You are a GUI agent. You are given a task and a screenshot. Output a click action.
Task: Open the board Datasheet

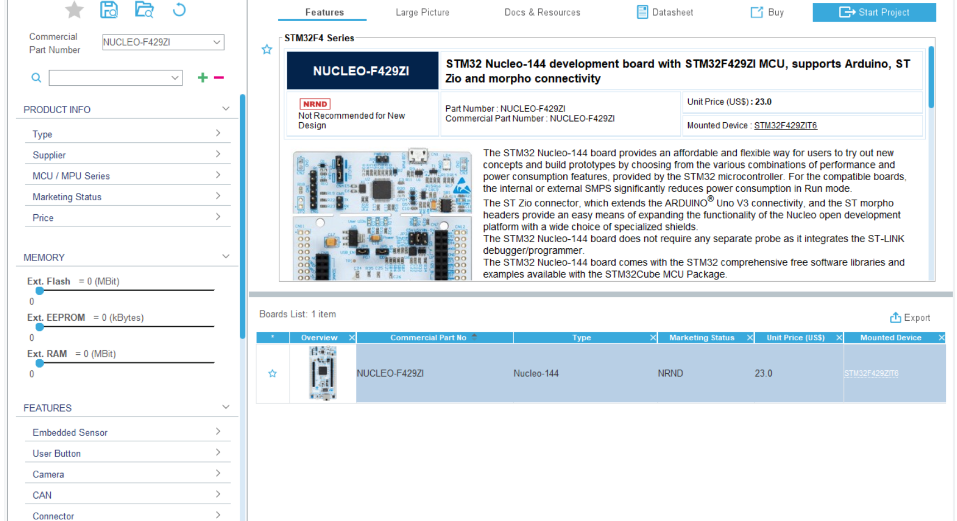665,12
